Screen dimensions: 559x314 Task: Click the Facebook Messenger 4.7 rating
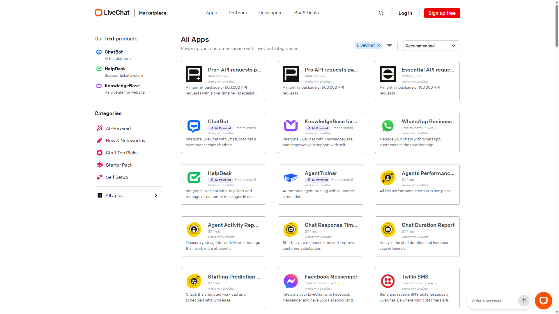[336, 283]
